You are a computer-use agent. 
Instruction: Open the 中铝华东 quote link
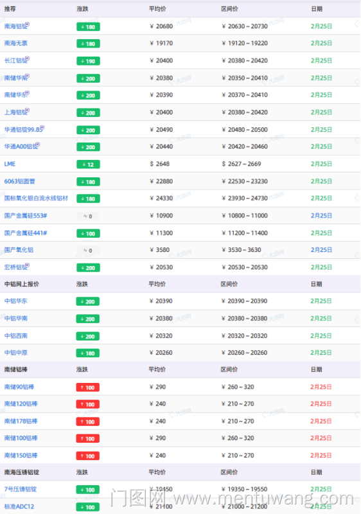click(15, 301)
